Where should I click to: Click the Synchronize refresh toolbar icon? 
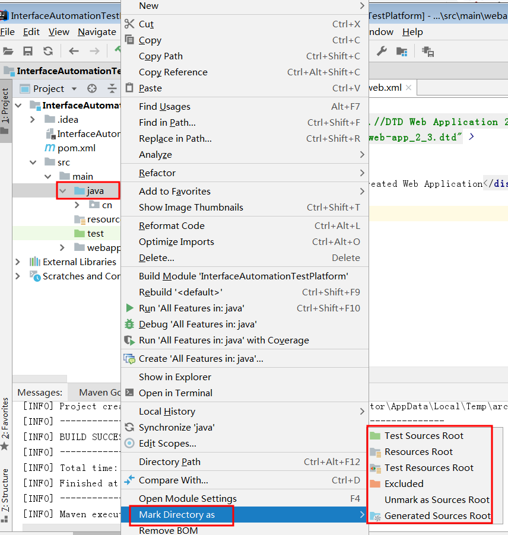(48, 51)
